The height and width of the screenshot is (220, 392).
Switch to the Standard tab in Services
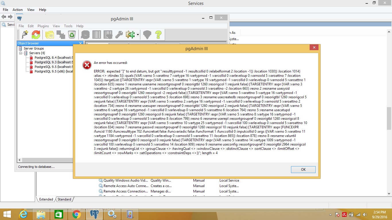64,199
